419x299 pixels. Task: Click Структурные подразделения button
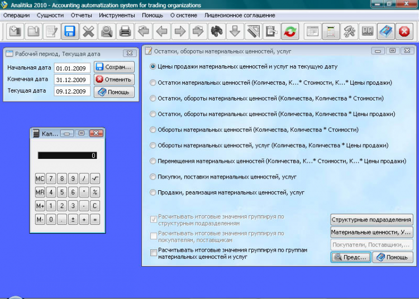(372, 220)
